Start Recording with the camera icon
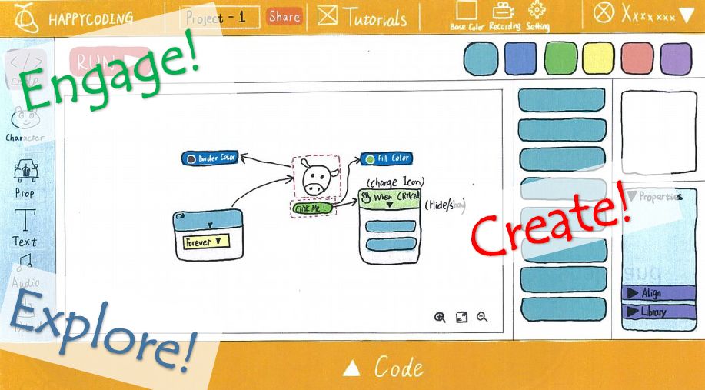This screenshot has height=390, width=705. pyautogui.click(x=504, y=16)
